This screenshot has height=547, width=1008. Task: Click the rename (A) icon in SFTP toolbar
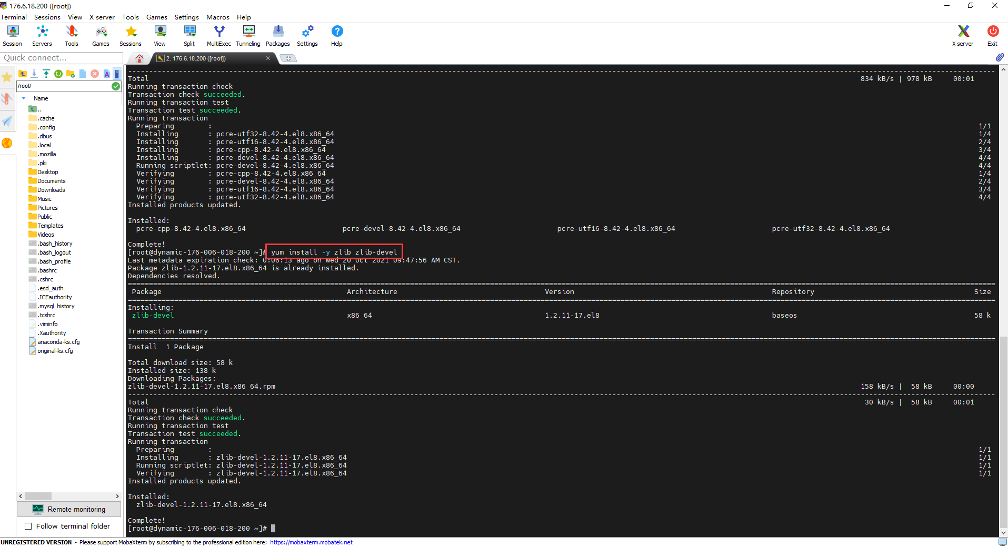coord(107,74)
